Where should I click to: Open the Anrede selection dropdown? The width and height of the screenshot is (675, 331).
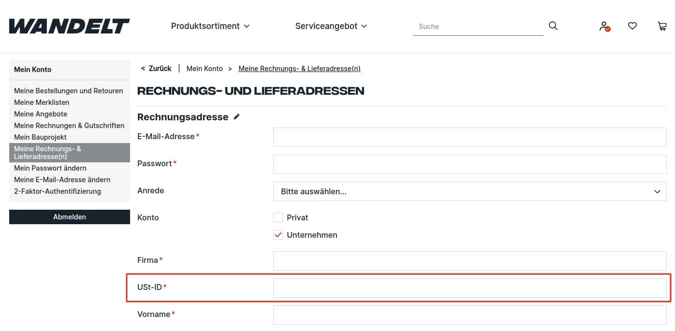pyautogui.click(x=470, y=191)
